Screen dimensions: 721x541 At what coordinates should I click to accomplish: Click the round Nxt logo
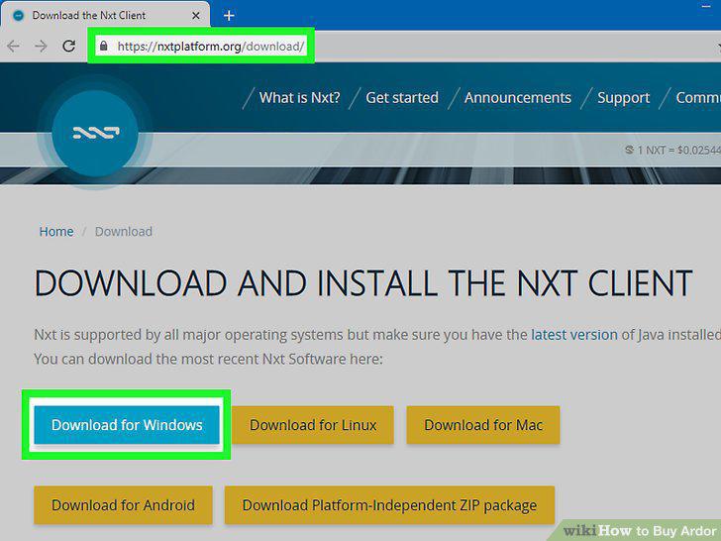pyautogui.click(x=95, y=134)
